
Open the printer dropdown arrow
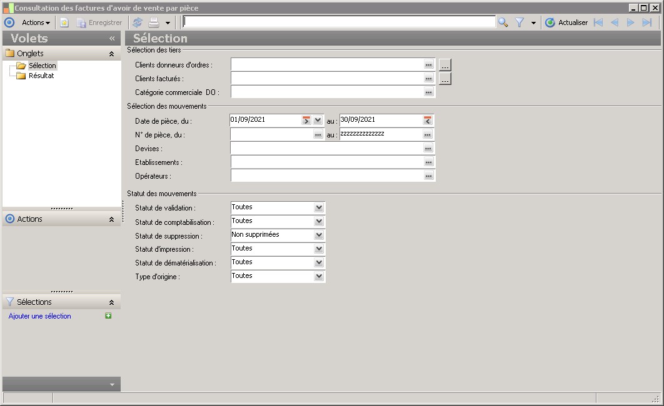pyautogui.click(x=168, y=23)
